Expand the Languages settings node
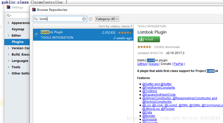The width and height of the screenshot is (223, 123). (8, 61)
